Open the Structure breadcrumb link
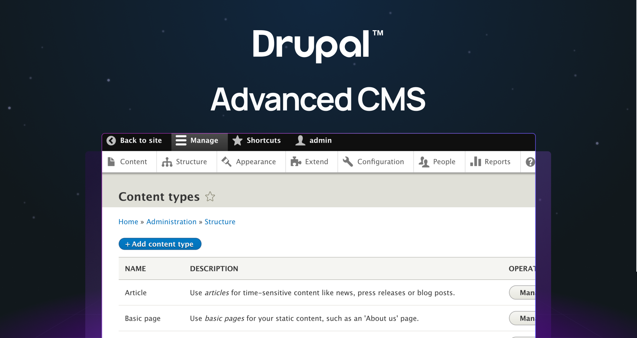Image resolution: width=637 pixels, height=338 pixels. pyautogui.click(x=220, y=222)
